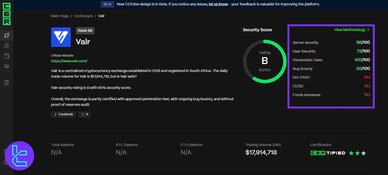This screenshot has width=388, height=175.
Task: Click the BTC Balance label
Action: tap(127, 145)
